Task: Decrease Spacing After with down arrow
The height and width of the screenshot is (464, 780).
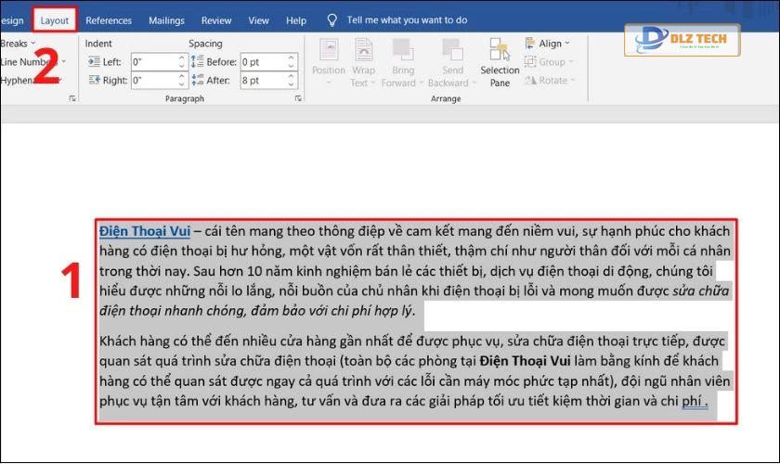Action: point(291,84)
